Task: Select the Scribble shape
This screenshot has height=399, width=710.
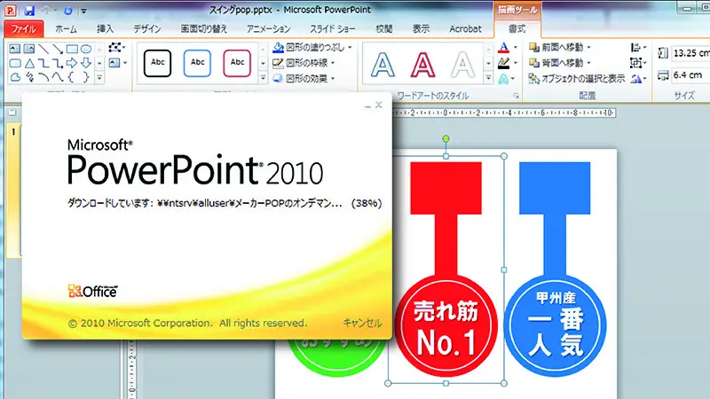Action: (29, 77)
